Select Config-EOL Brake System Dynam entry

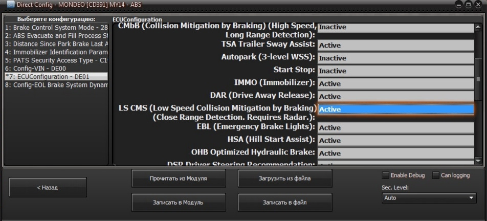[56, 85]
